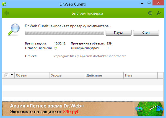
Task: Sort by the Действие column header
Action: [104, 75]
